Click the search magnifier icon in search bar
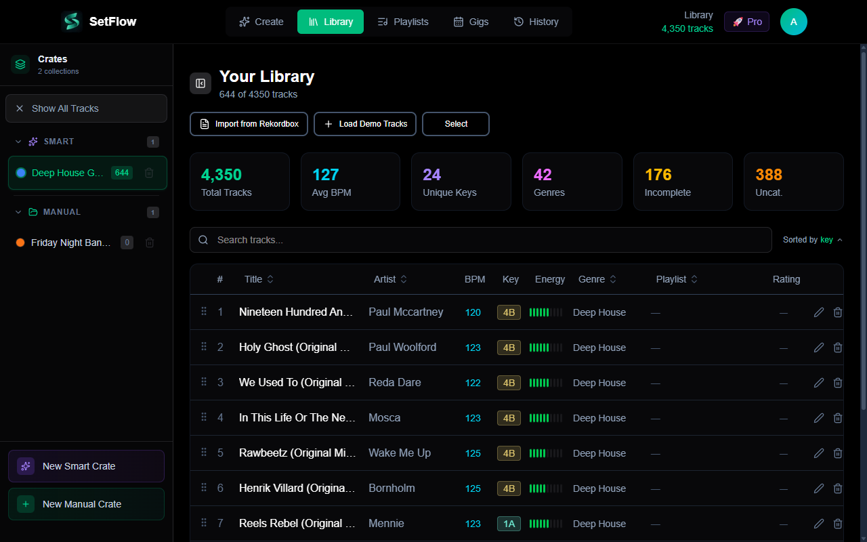 (x=203, y=239)
